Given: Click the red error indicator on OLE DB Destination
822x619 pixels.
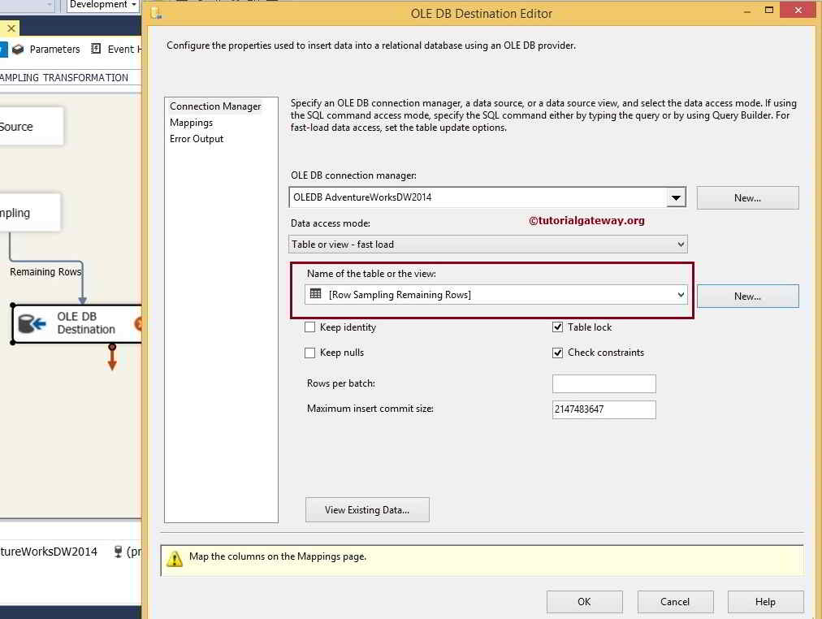Looking at the screenshot, I should click(x=138, y=323).
